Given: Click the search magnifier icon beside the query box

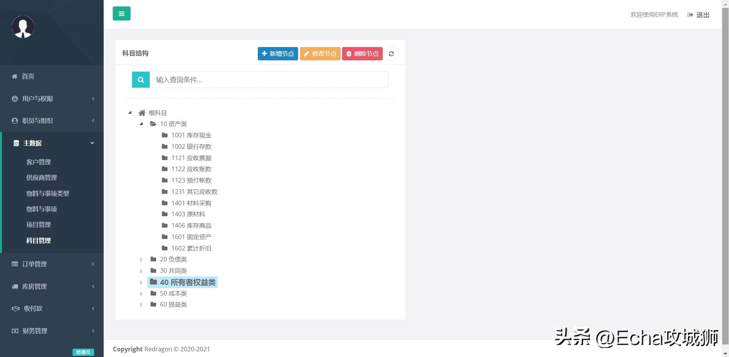Looking at the screenshot, I should (140, 80).
